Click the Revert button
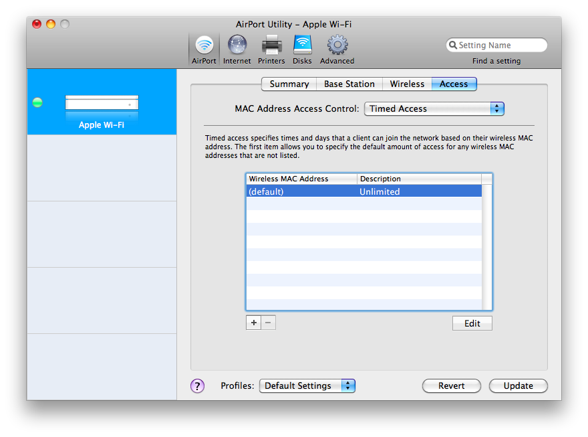 point(452,385)
